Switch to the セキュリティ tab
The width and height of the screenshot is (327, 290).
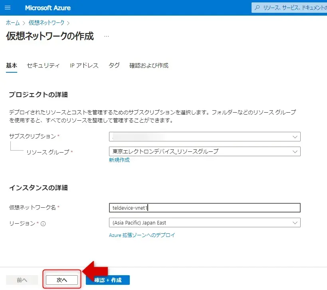43,66
